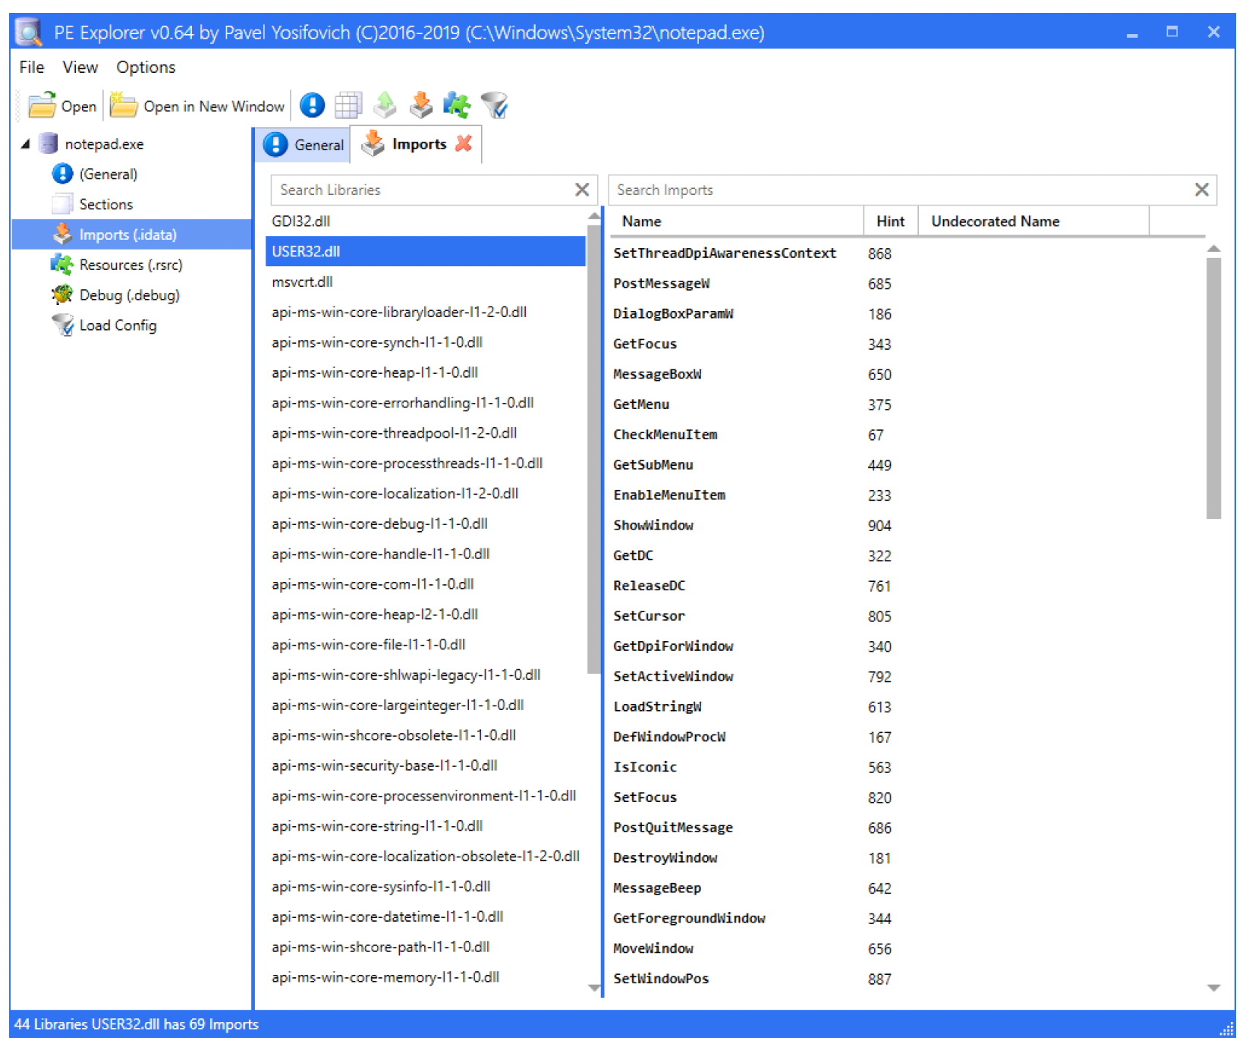This screenshot has width=1249, height=1050.
Task: Select the MessageBoxW import row
Action: pos(907,374)
